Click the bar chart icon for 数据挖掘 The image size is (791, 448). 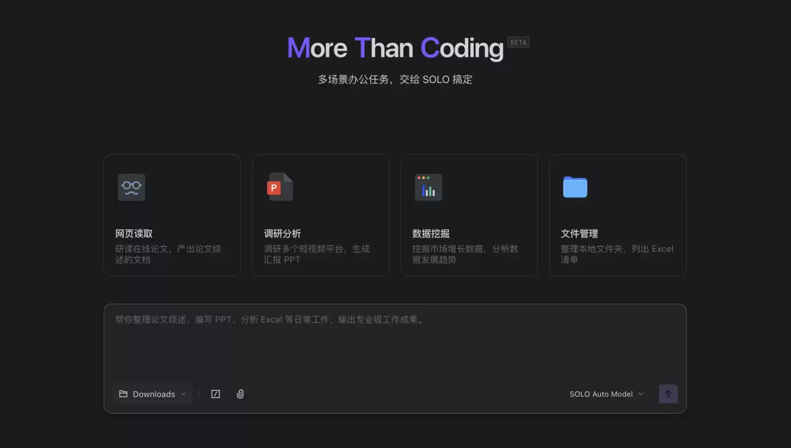428,187
